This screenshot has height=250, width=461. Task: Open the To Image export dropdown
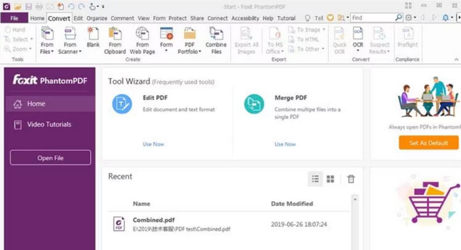coord(324,30)
